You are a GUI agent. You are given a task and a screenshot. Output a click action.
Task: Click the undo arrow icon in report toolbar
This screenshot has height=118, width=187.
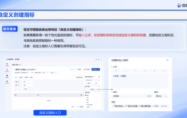point(72,69)
